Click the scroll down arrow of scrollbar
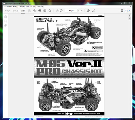The height and width of the screenshot is (120, 135). pyautogui.click(x=130, y=117)
